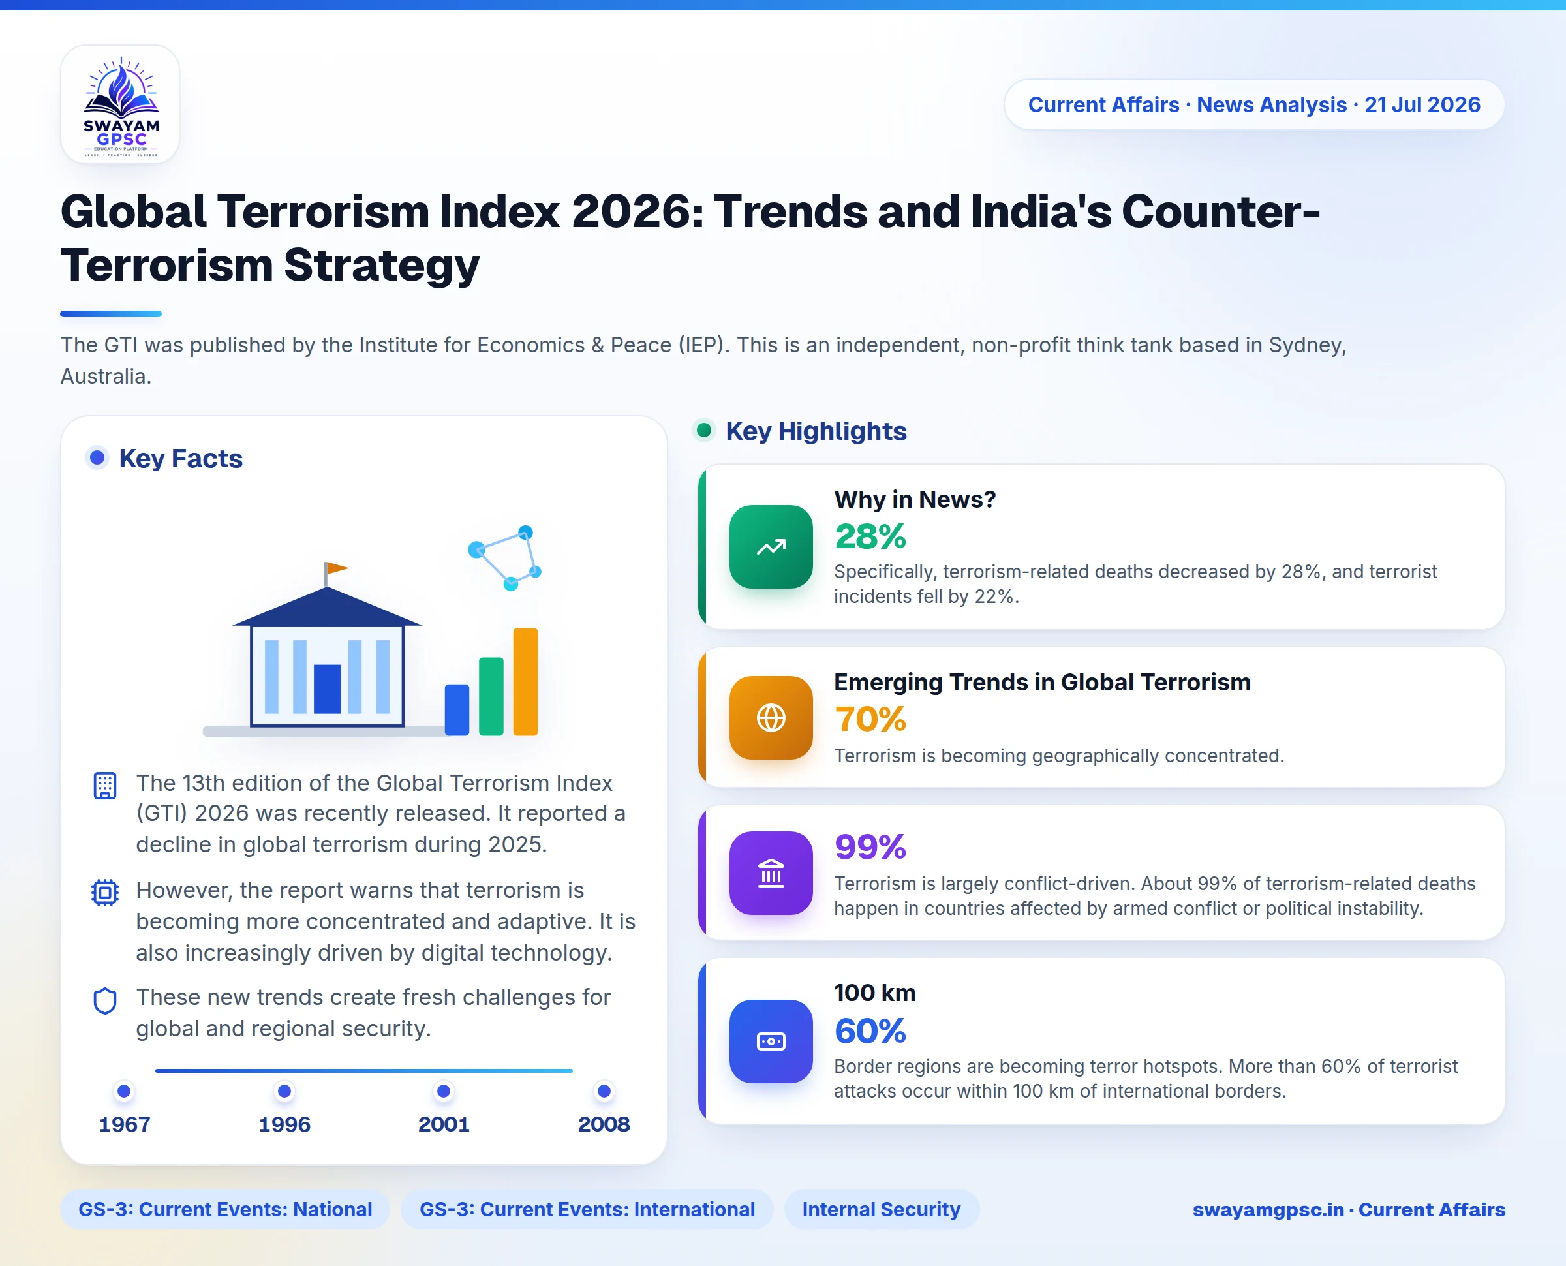Screen dimensions: 1566x1266
Task: Click the 'Key Facts' section heading
Action: pos(181,458)
